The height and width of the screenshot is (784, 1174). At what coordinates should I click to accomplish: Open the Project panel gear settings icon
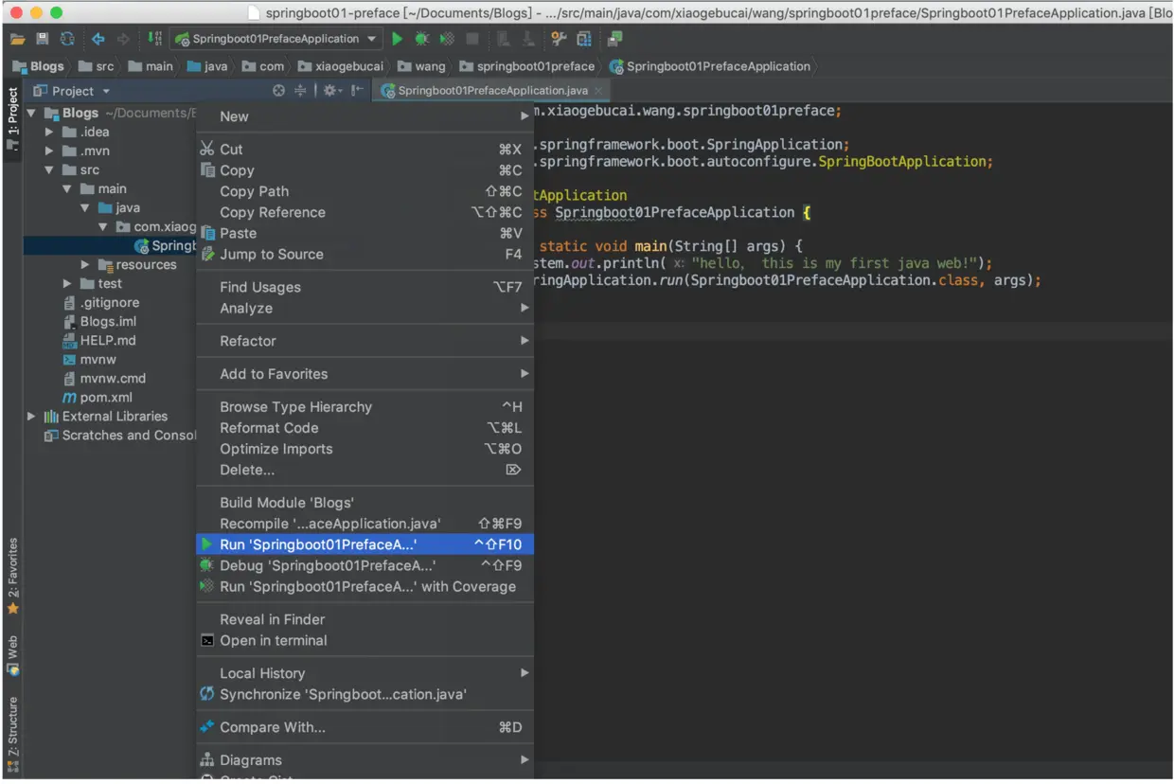329,91
